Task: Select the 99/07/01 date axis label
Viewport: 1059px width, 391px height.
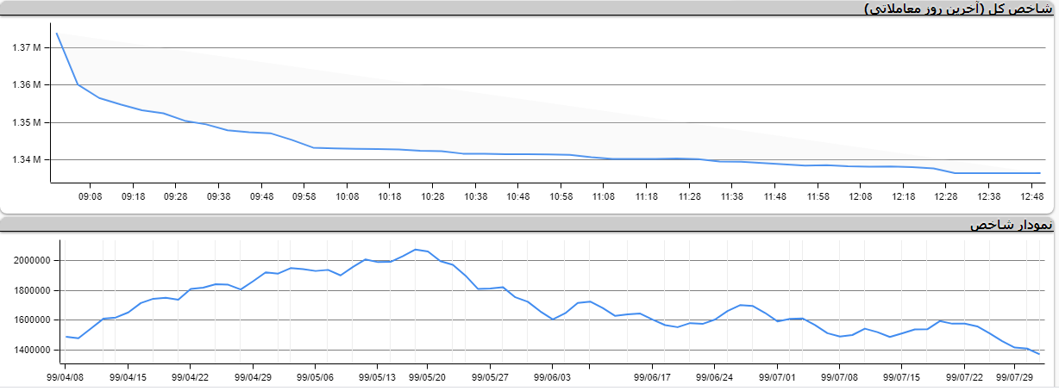Action: coord(777,376)
